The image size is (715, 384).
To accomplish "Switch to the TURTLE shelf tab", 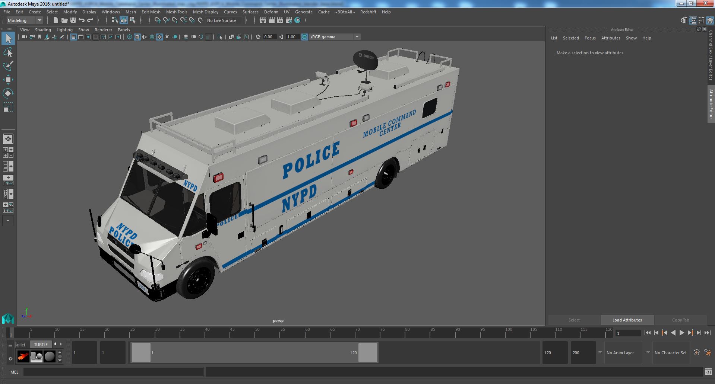I will 41,345.
